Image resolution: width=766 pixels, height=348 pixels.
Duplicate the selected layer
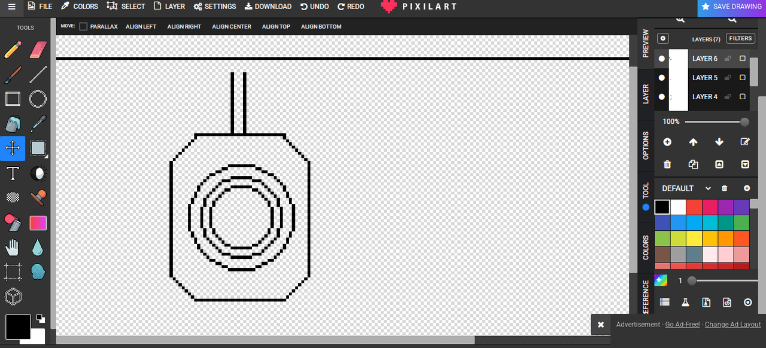coord(693,164)
